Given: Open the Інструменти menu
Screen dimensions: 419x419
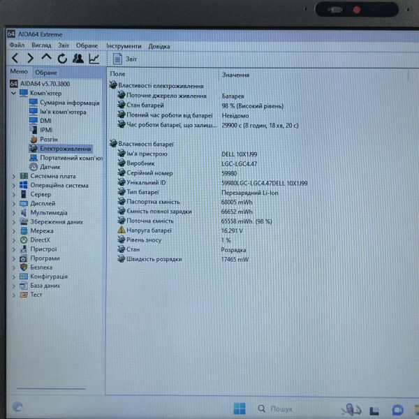Looking at the screenshot, I should click(124, 46).
